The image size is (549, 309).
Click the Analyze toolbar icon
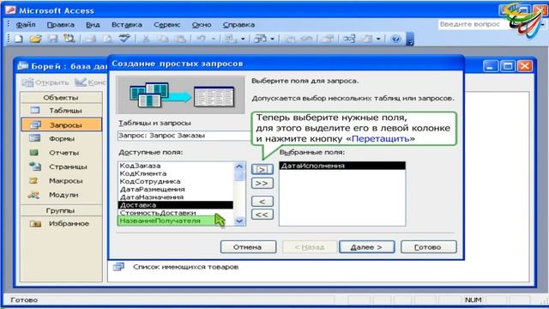pos(261,39)
